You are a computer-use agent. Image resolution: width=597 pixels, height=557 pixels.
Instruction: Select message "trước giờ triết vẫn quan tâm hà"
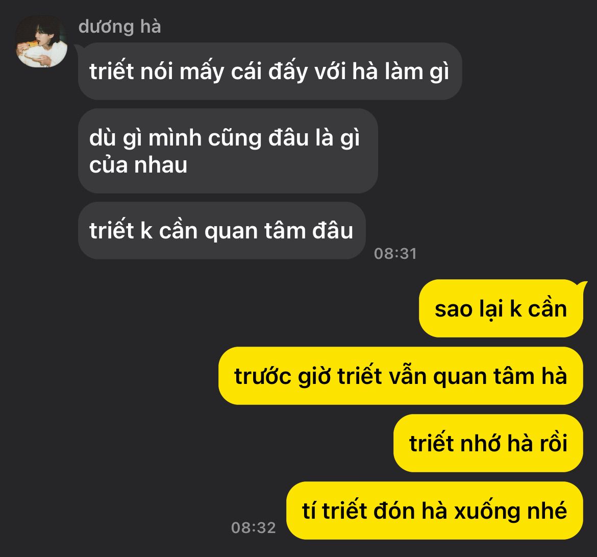click(x=401, y=376)
